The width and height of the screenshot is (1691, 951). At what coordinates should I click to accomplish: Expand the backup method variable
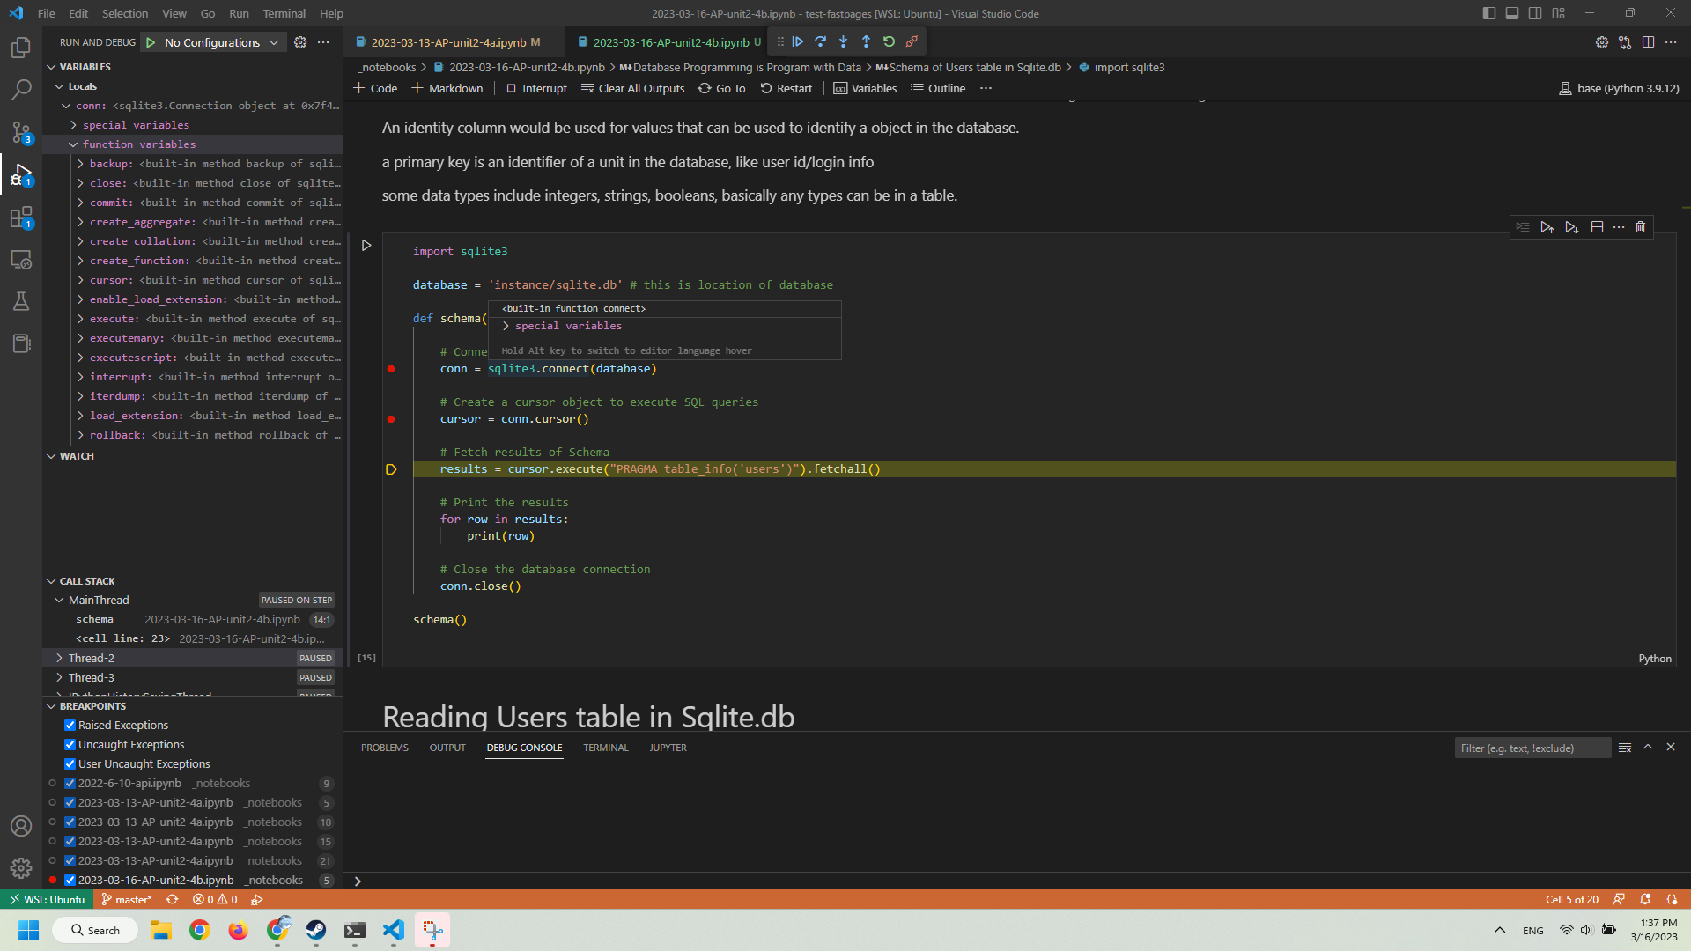tap(80, 164)
